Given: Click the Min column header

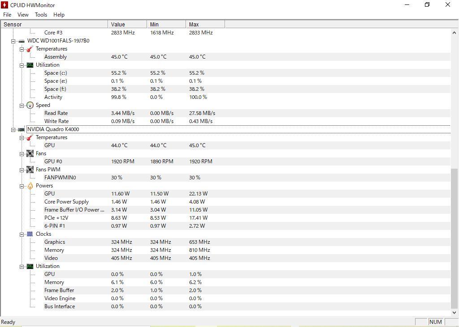Looking at the screenshot, I should 166,24.
